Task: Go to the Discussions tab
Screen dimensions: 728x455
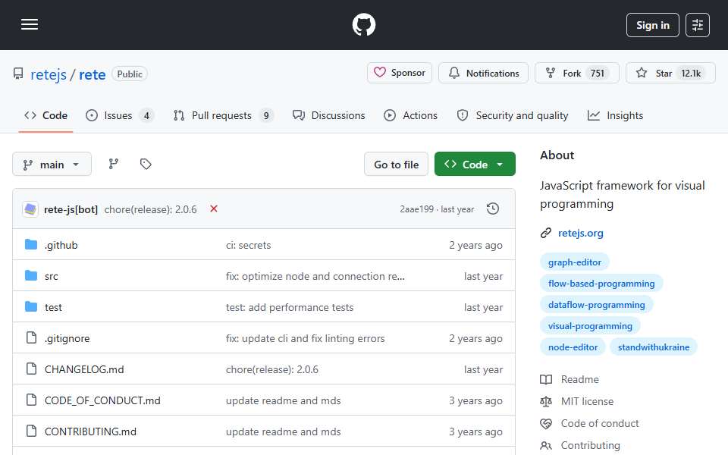Action: point(328,115)
